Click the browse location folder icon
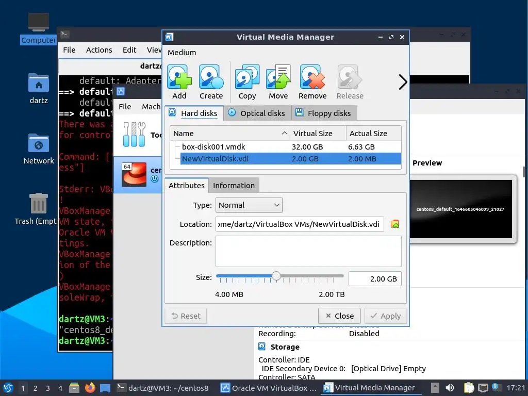 394,224
